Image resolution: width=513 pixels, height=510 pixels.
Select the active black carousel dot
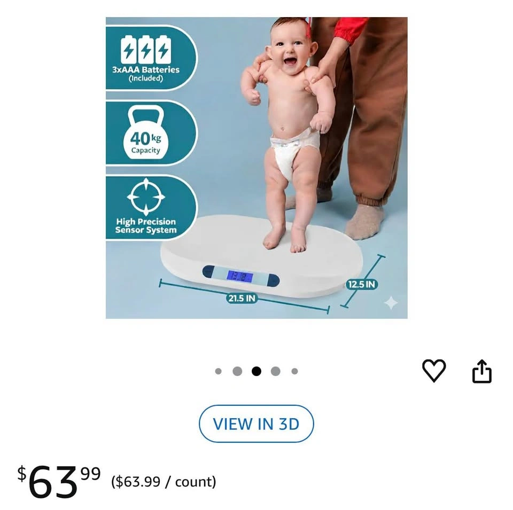(x=256, y=371)
